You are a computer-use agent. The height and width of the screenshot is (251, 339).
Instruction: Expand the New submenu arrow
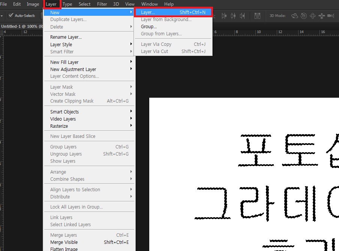click(131, 12)
